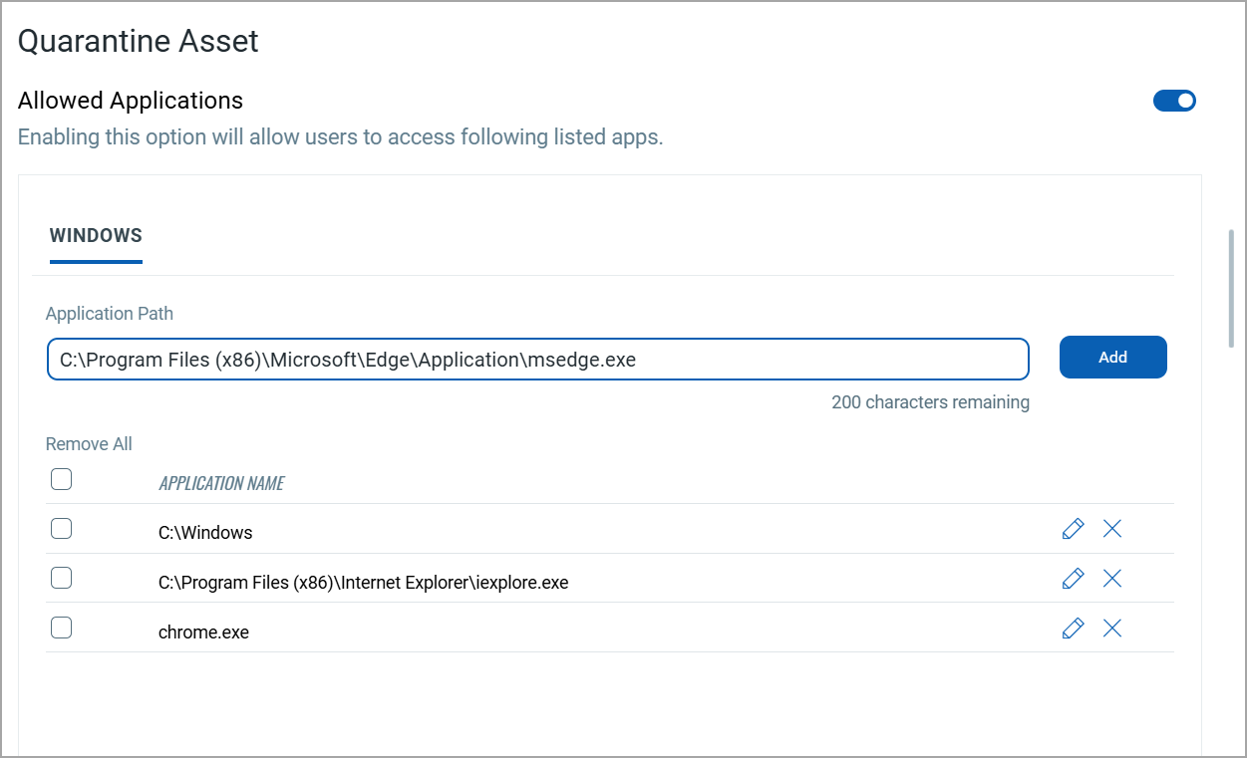This screenshot has height=758, width=1247.
Task: Click the vertical scrollbar thumb
Action: [1231, 289]
